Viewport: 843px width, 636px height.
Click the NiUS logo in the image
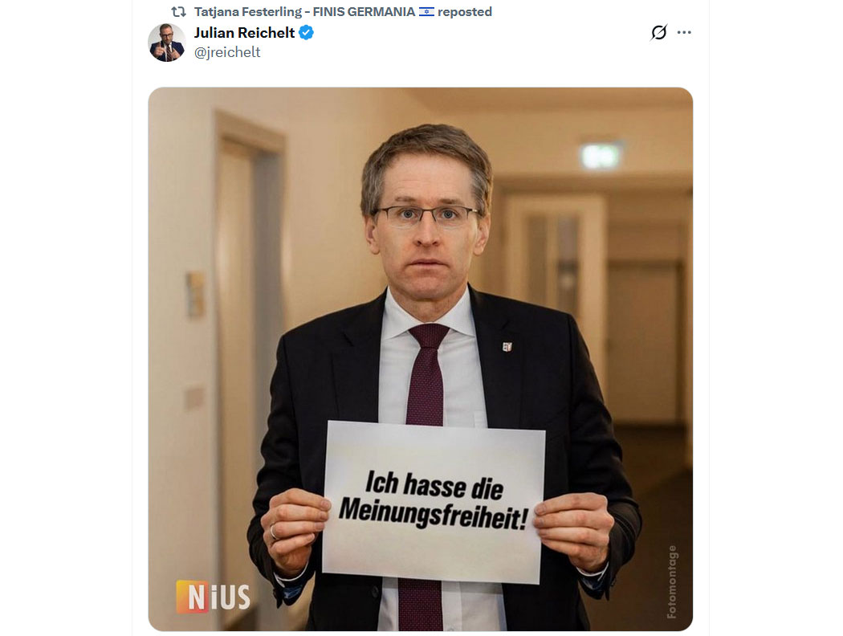click(x=214, y=596)
